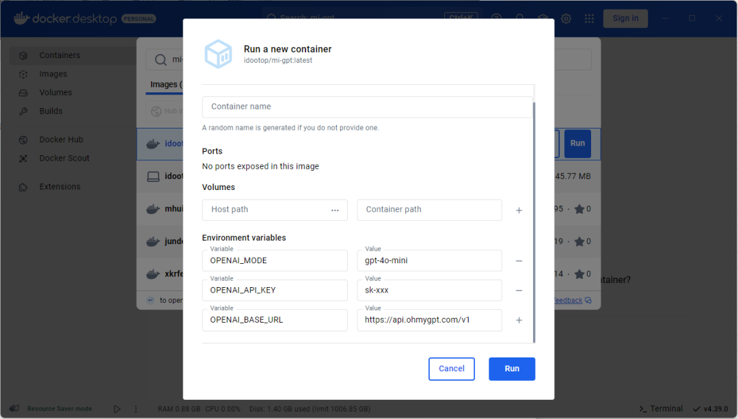Click the v4.39.0 version indicator
The height and width of the screenshot is (419, 738).
tap(711, 409)
